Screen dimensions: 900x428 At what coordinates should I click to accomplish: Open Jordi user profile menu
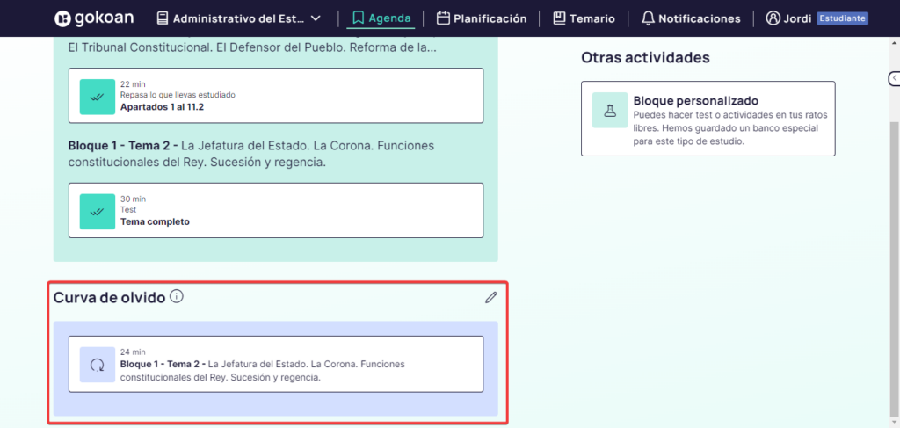tap(787, 18)
